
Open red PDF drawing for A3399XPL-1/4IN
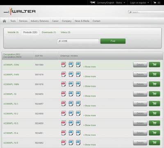click(x=64, y=74)
